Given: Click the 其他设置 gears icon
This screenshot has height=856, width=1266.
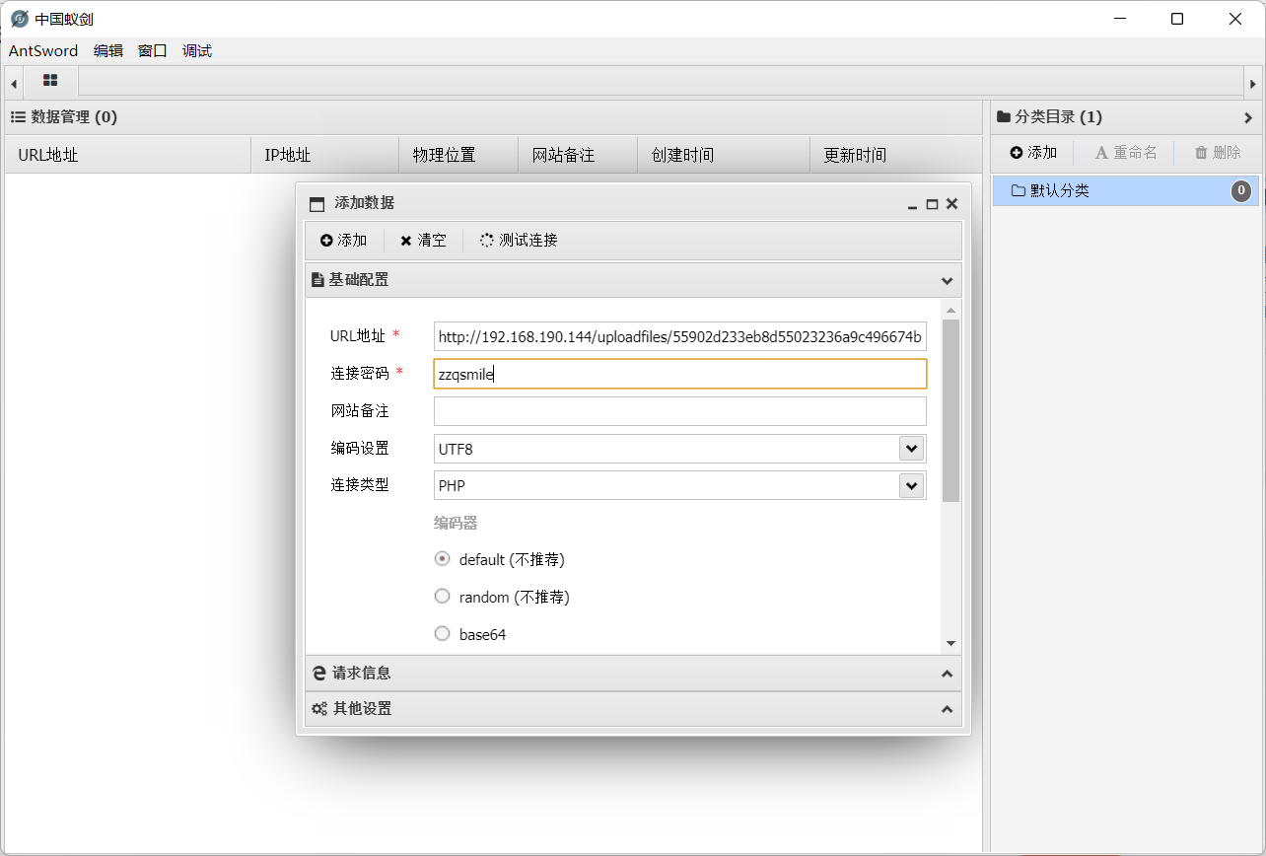Looking at the screenshot, I should (319, 709).
